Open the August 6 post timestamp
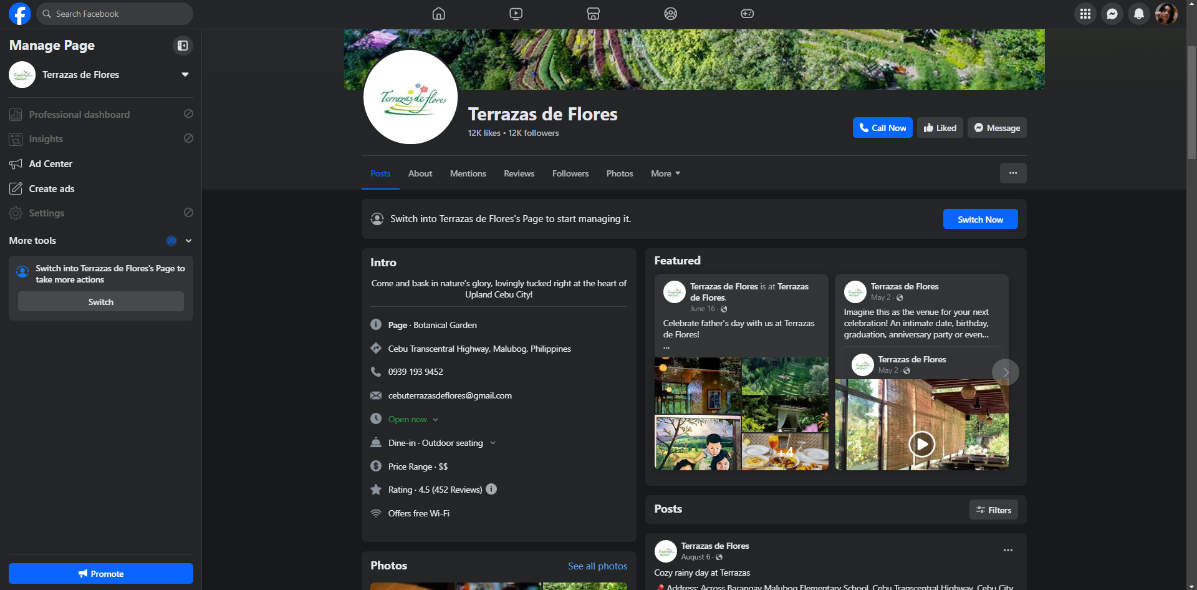The image size is (1197, 590). pyautogui.click(x=695, y=557)
